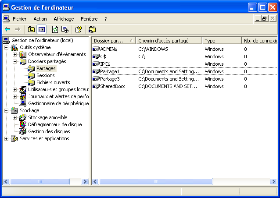Click the Chemin d'accès partagé column header
Viewport: 280px width, 198px height.
click(169, 40)
